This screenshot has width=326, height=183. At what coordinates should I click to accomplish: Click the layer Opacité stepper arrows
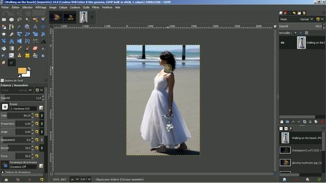pos(323,26)
